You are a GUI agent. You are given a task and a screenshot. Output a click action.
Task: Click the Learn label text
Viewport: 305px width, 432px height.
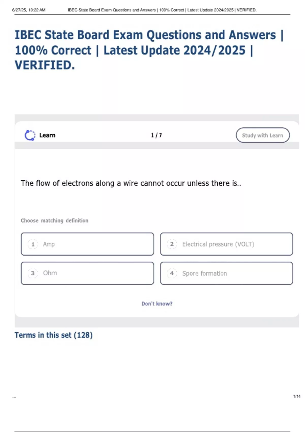pos(47,135)
